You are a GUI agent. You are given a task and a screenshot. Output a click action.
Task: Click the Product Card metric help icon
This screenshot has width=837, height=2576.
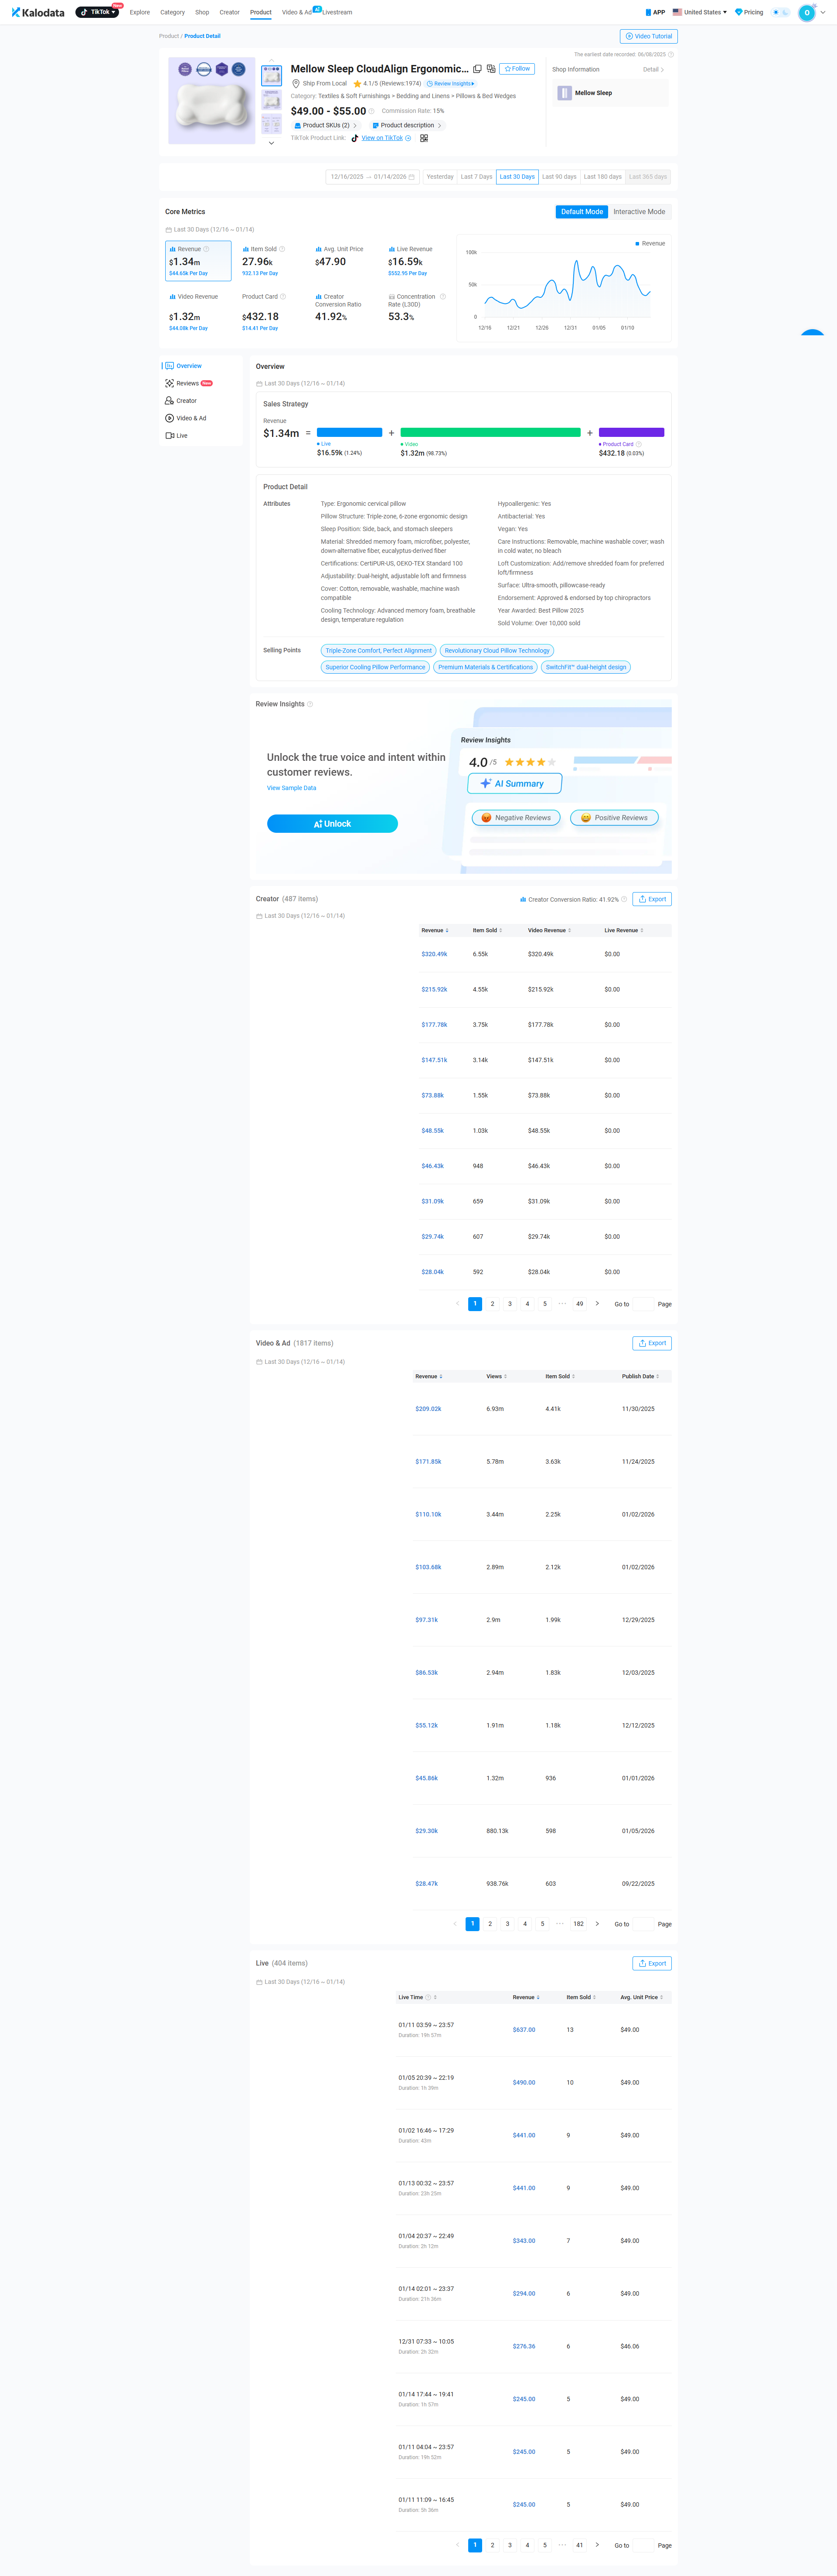click(x=283, y=297)
